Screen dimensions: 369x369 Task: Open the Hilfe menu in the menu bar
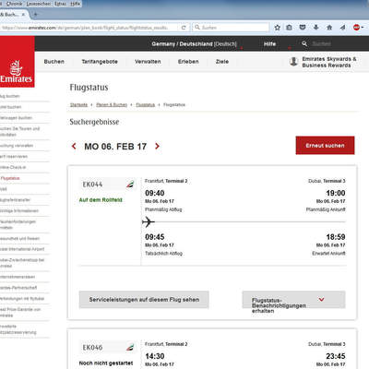coord(75,4)
